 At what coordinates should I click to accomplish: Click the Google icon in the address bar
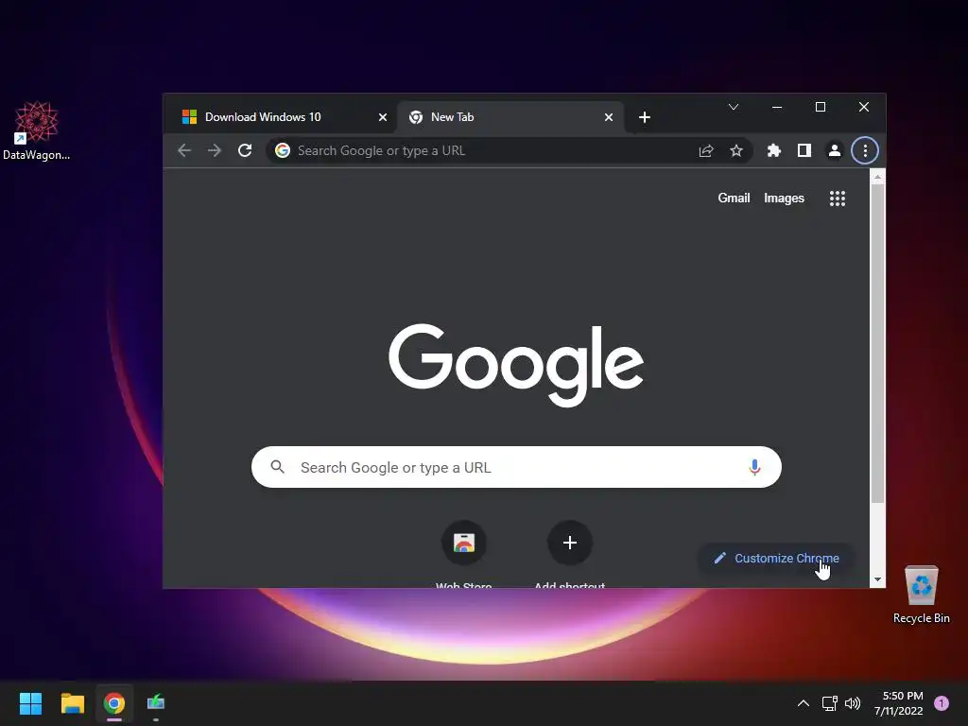click(282, 150)
